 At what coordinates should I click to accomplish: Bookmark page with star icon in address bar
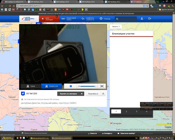tap(147, 6)
